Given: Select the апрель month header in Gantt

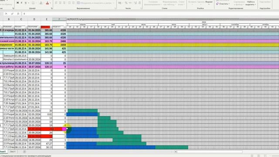Looking at the screenshot, I should pos(83,24).
